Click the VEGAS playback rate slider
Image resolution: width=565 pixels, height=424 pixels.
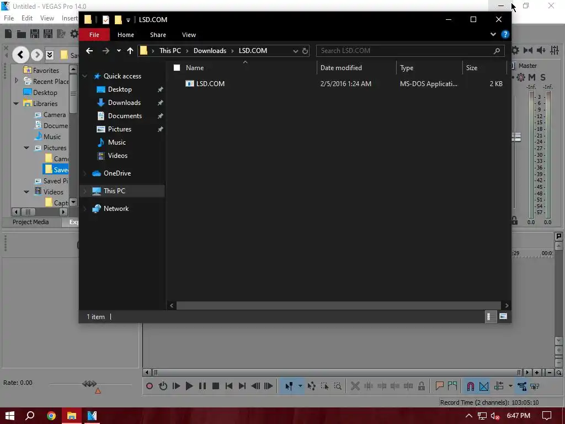tap(90, 384)
